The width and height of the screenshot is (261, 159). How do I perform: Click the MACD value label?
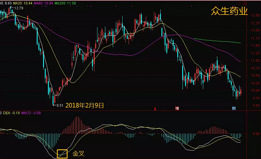click(31, 113)
